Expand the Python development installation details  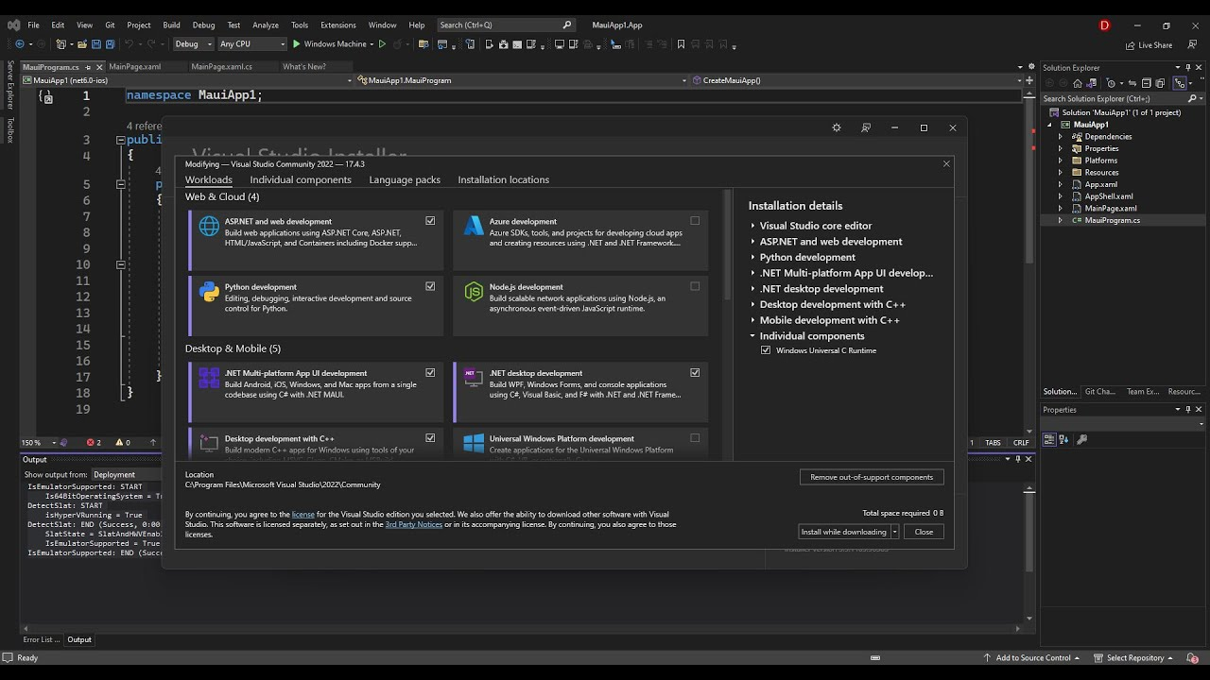[753, 257]
